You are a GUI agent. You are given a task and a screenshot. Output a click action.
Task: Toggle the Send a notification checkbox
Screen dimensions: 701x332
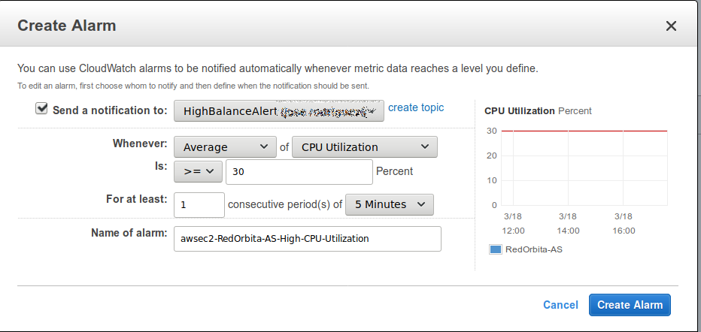click(x=41, y=109)
